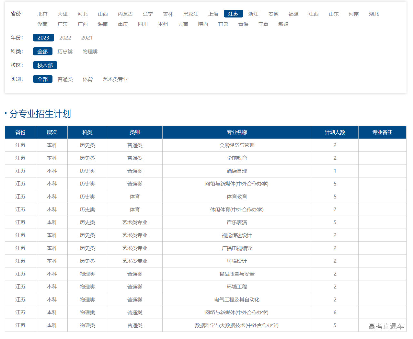
Task: Switch year filter to 2021
Action: click(x=87, y=38)
